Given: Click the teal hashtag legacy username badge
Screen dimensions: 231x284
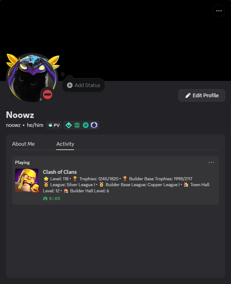Looking at the screenshot, I should tap(86, 125).
